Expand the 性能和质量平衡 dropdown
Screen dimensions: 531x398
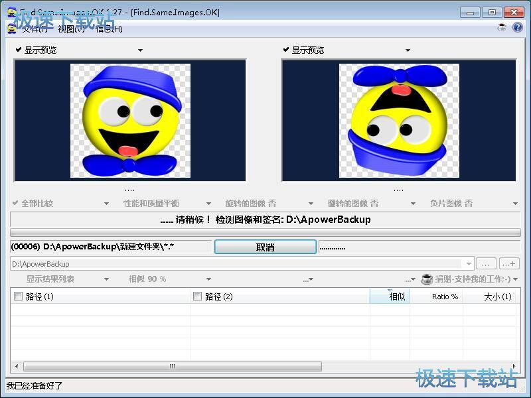click(x=208, y=204)
